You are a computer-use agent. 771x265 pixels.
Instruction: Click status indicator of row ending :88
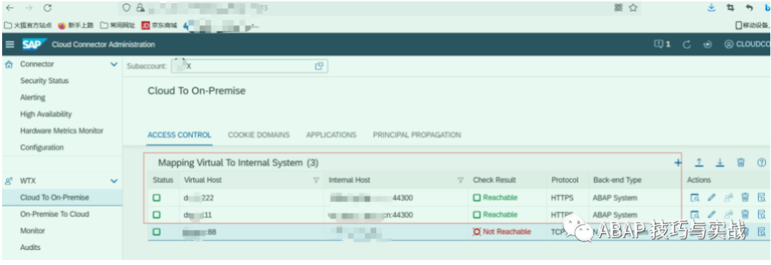coord(157,231)
